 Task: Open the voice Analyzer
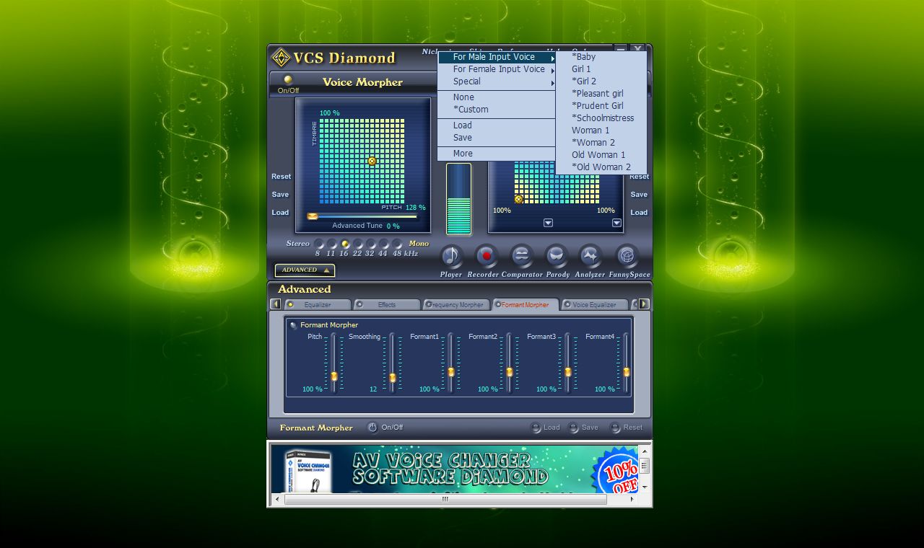coord(590,257)
